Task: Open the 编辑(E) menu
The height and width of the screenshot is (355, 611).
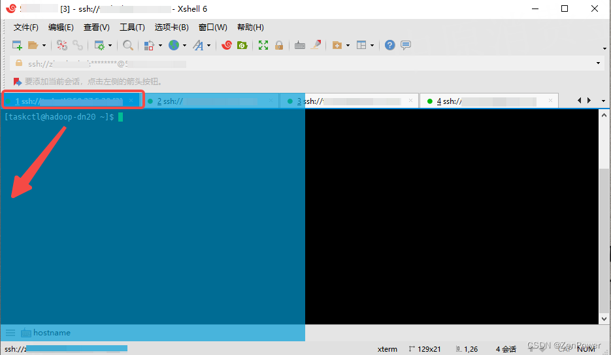Action: point(61,27)
